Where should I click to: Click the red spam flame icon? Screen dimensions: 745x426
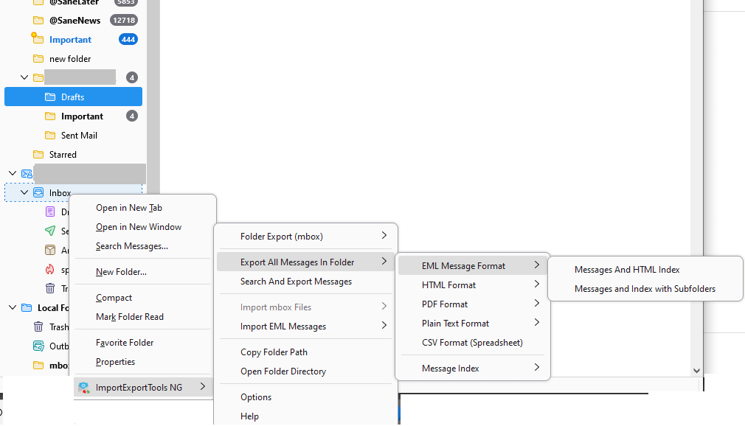50,269
